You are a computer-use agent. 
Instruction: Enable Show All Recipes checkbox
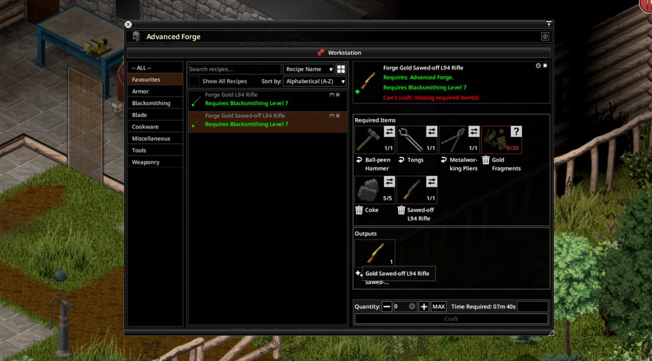pyautogui.click(x=194, y=81)
